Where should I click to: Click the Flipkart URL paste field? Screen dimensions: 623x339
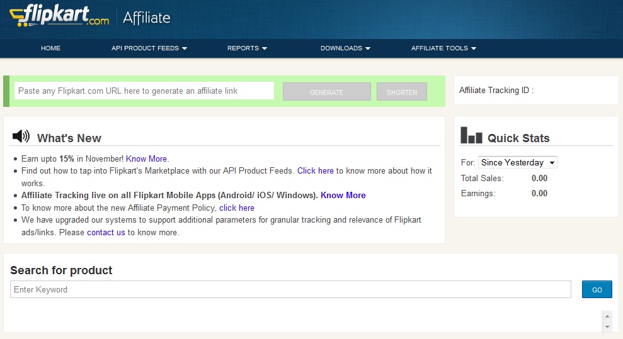pyautogui.click(x=144, y=91)
